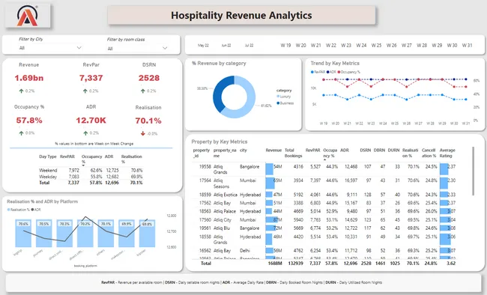Click green up arrow under Revenue
Image resolution: width=487 pixels, height=295 pixels.
pos(21,91)
